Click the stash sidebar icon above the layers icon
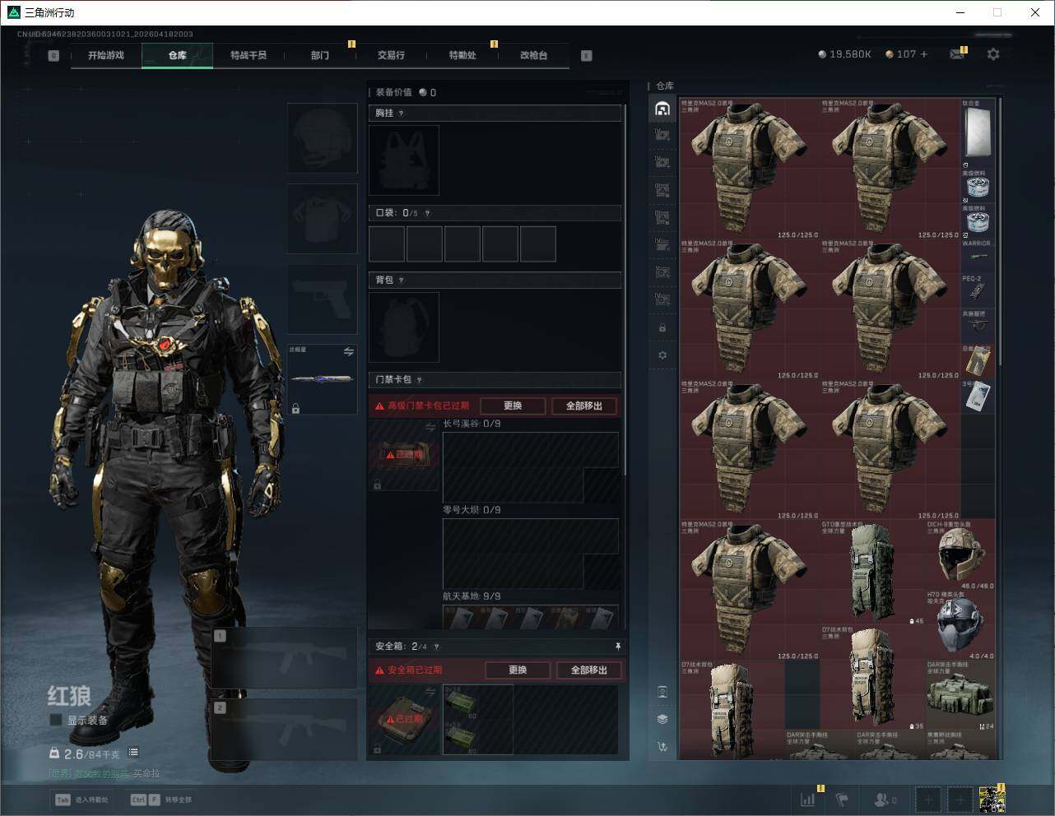Screen dimensions: 1055x816 [x=662, y=692]
